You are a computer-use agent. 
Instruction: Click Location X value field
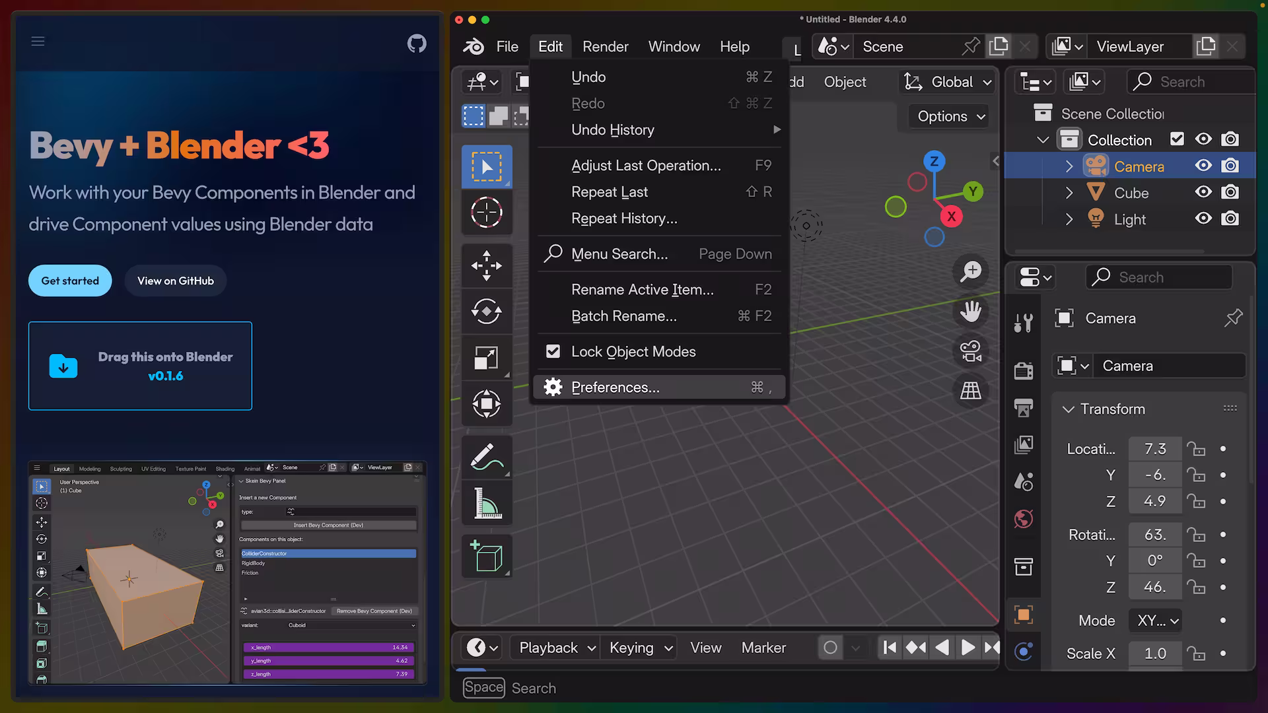[1155, 449]
